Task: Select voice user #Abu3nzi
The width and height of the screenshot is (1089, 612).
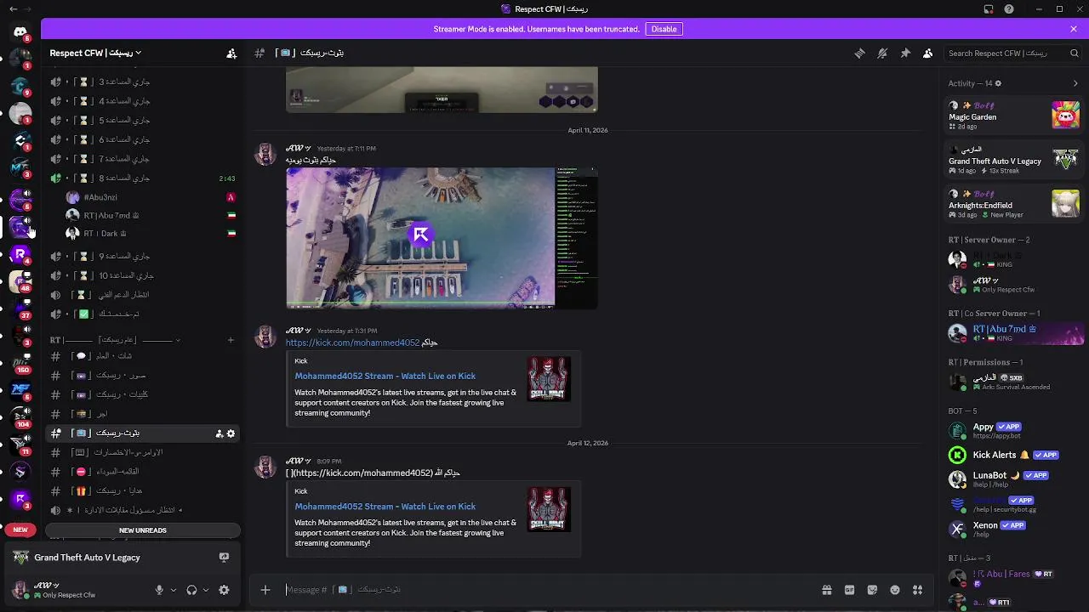Action: point(151,197)
